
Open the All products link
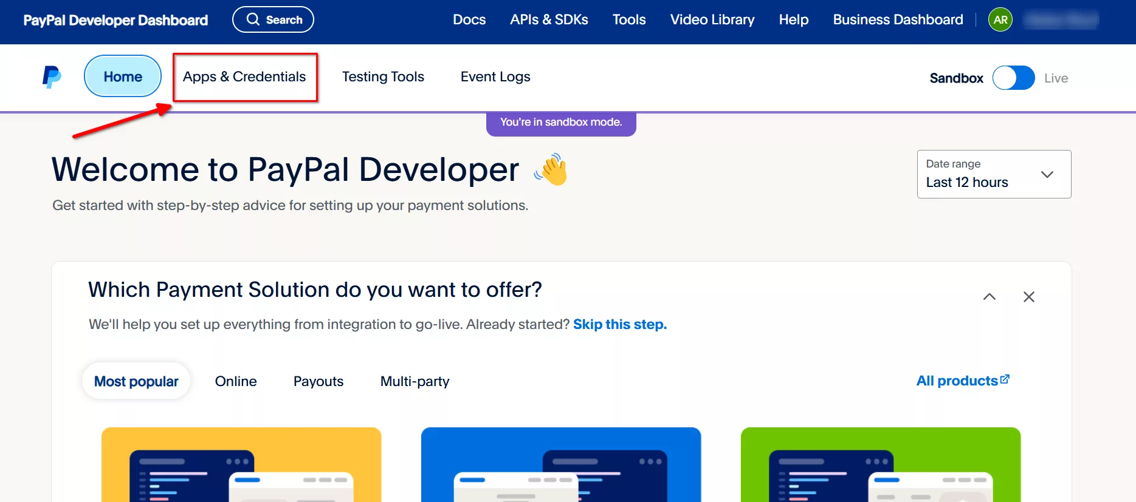962,381
